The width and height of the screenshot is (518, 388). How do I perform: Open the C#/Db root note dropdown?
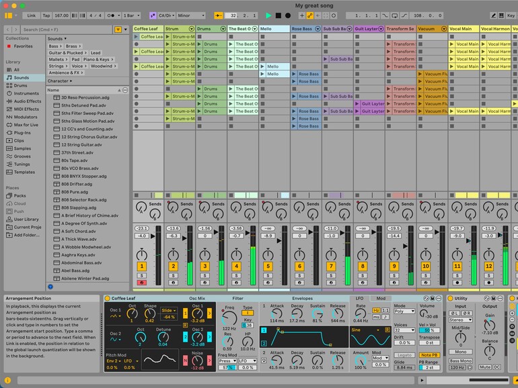click(x=167, y=15)
